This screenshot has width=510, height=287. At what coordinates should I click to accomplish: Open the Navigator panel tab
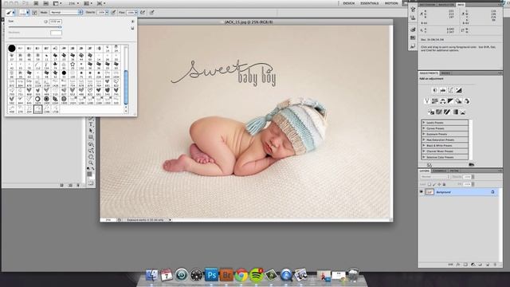[446, 5]
